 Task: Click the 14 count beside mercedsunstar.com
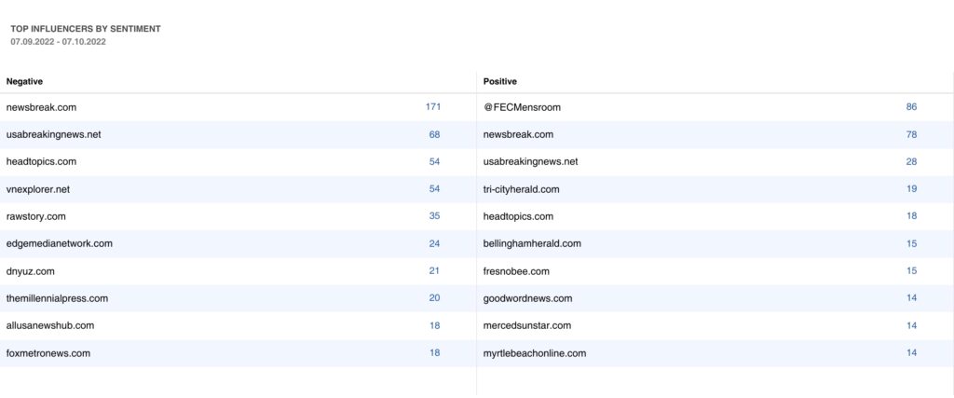point(911,325)
